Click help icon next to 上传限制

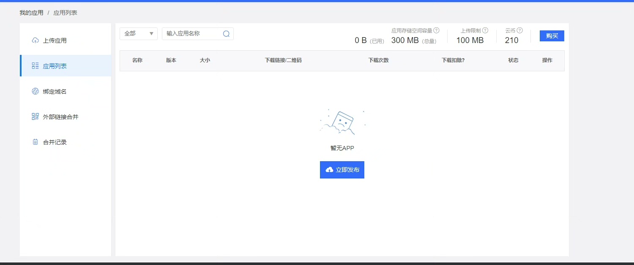[x=485, y=30]
